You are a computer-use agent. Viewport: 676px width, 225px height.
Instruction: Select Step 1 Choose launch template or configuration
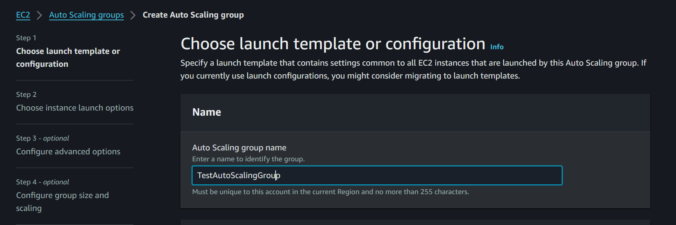(x=68, y=57)
